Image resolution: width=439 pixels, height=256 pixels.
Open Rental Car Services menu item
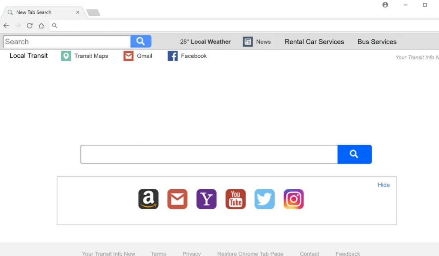(x=314, y=42)
